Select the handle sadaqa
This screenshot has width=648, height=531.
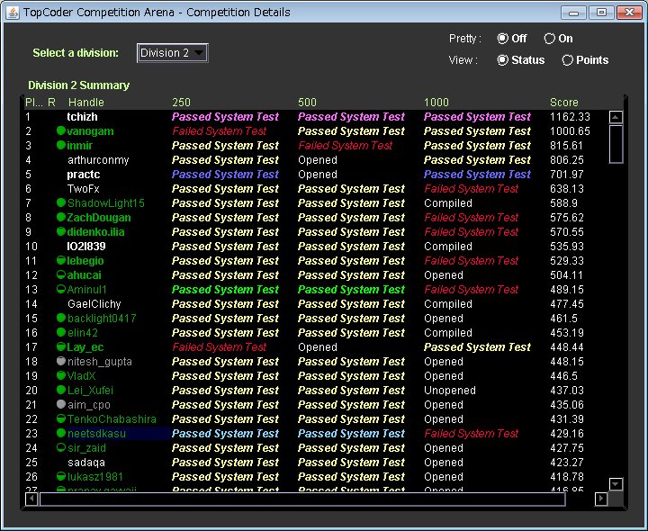86,463
